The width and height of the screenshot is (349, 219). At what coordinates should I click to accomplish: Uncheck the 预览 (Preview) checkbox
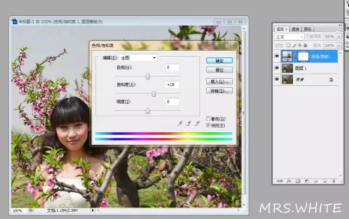(x=209, y=125)
